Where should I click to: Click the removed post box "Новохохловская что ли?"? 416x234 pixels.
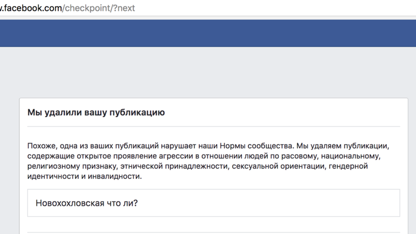coord(213,203)
